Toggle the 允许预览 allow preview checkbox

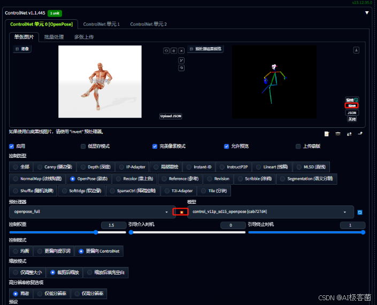click(227, 146)
